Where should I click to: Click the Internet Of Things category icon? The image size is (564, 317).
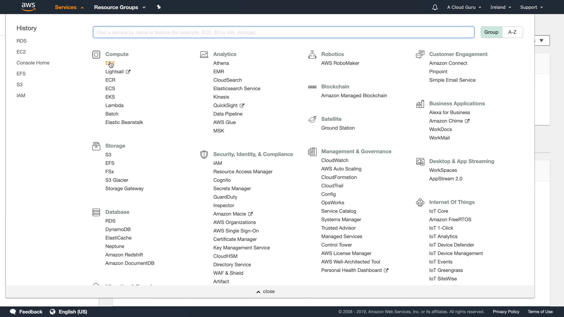[x=420, y=203]
